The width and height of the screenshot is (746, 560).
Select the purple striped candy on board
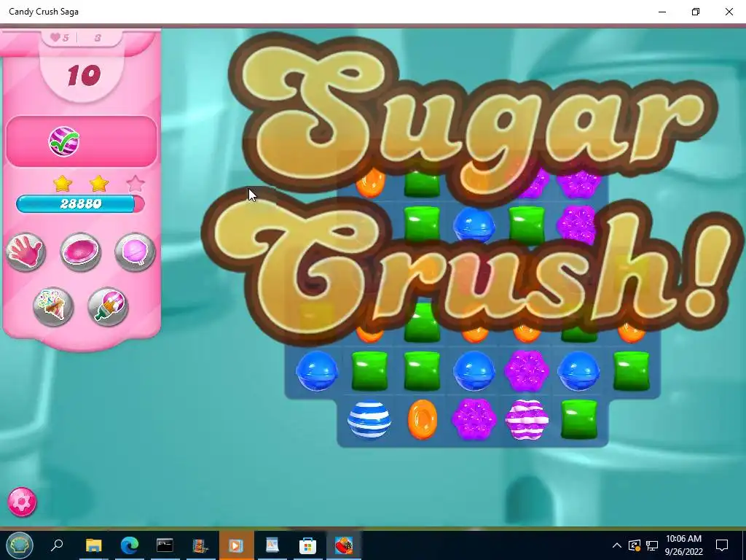point(527,419)
